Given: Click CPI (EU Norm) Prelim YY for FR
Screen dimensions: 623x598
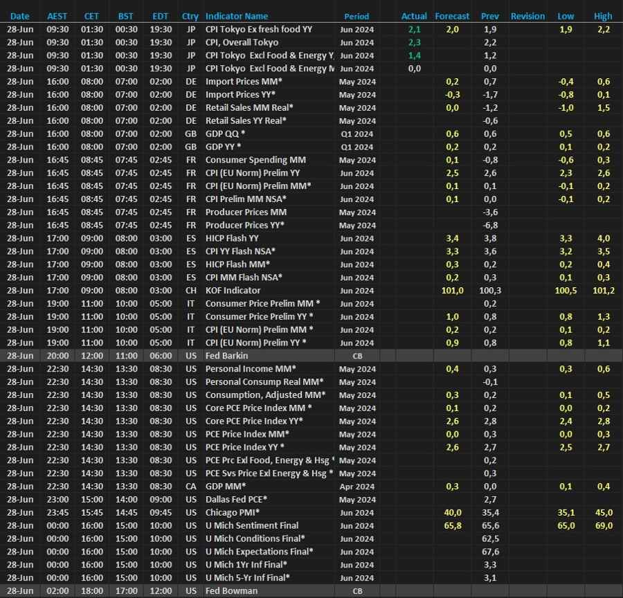Looking at the screenshot, I should [253, 173].
